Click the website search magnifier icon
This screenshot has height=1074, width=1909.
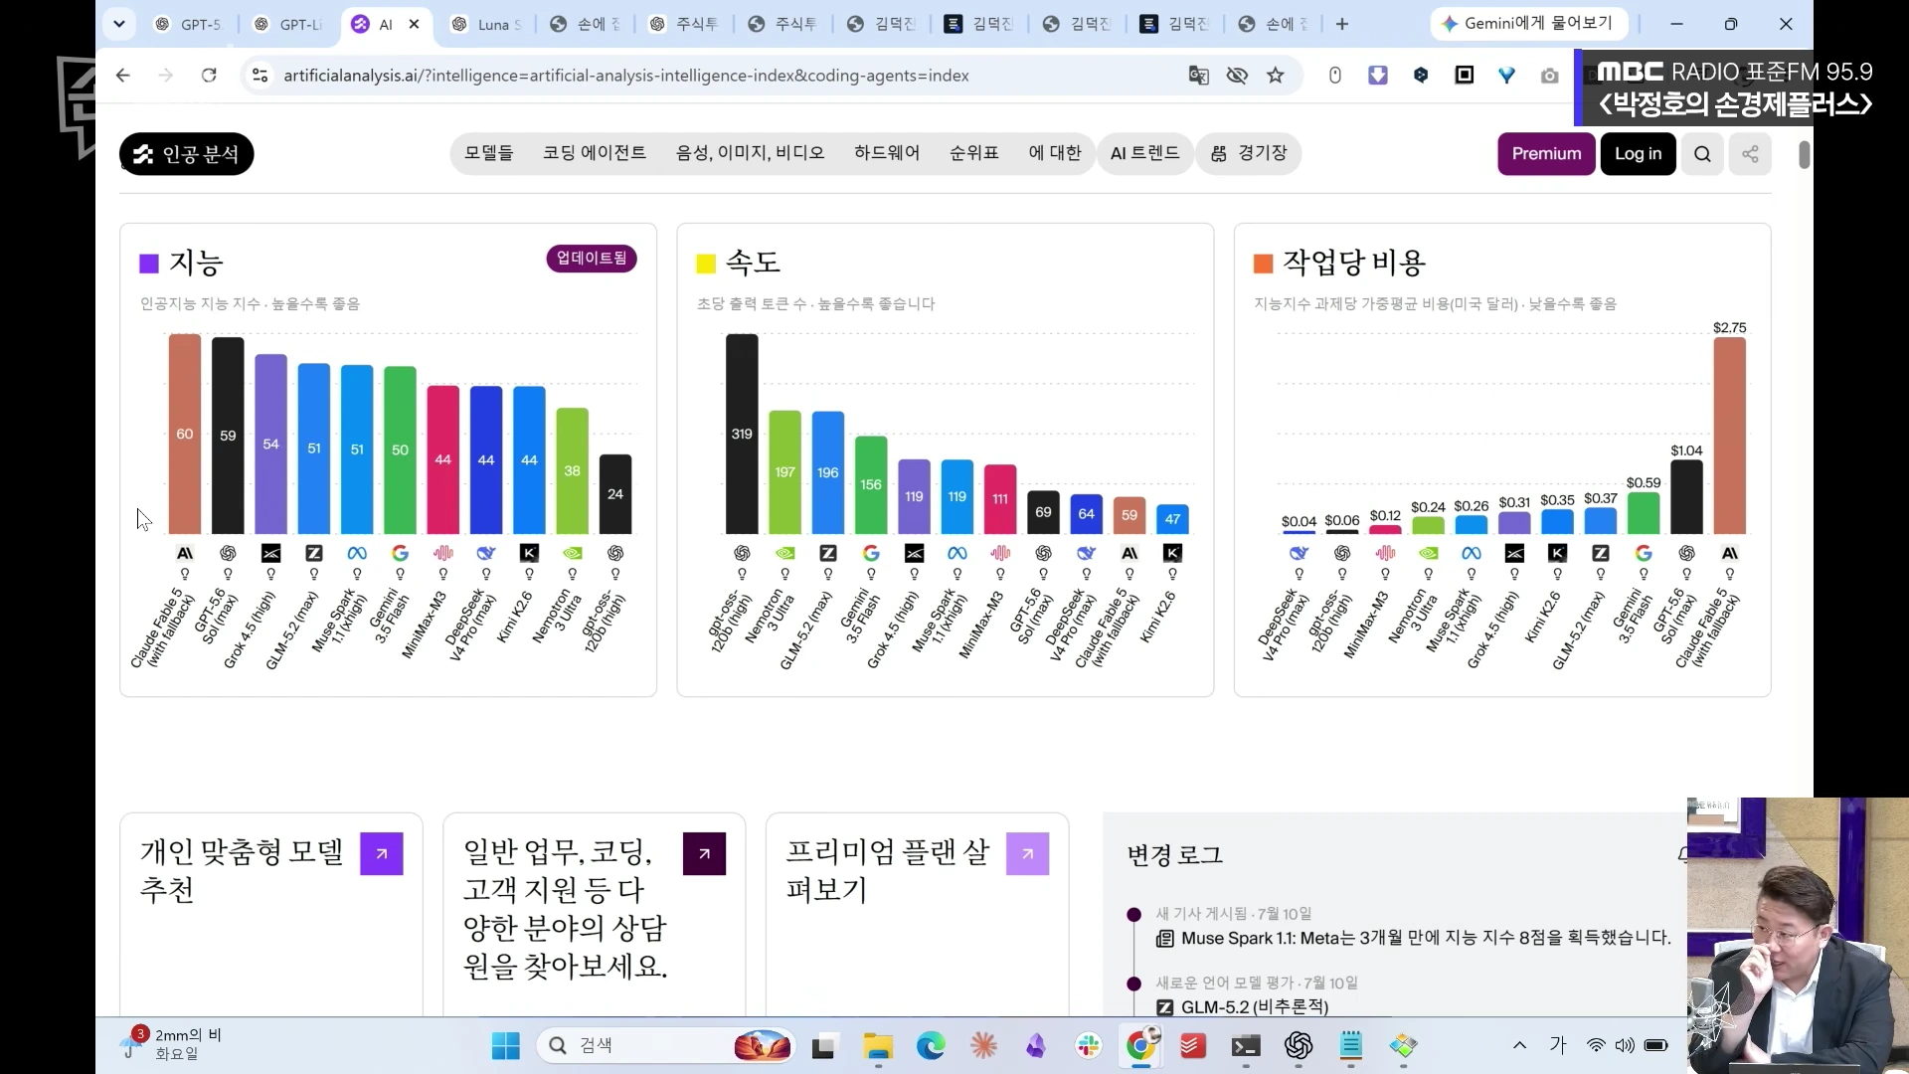click(1702, 154)
